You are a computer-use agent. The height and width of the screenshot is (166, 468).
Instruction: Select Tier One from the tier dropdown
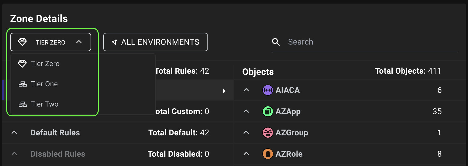[x=45, y=84]
